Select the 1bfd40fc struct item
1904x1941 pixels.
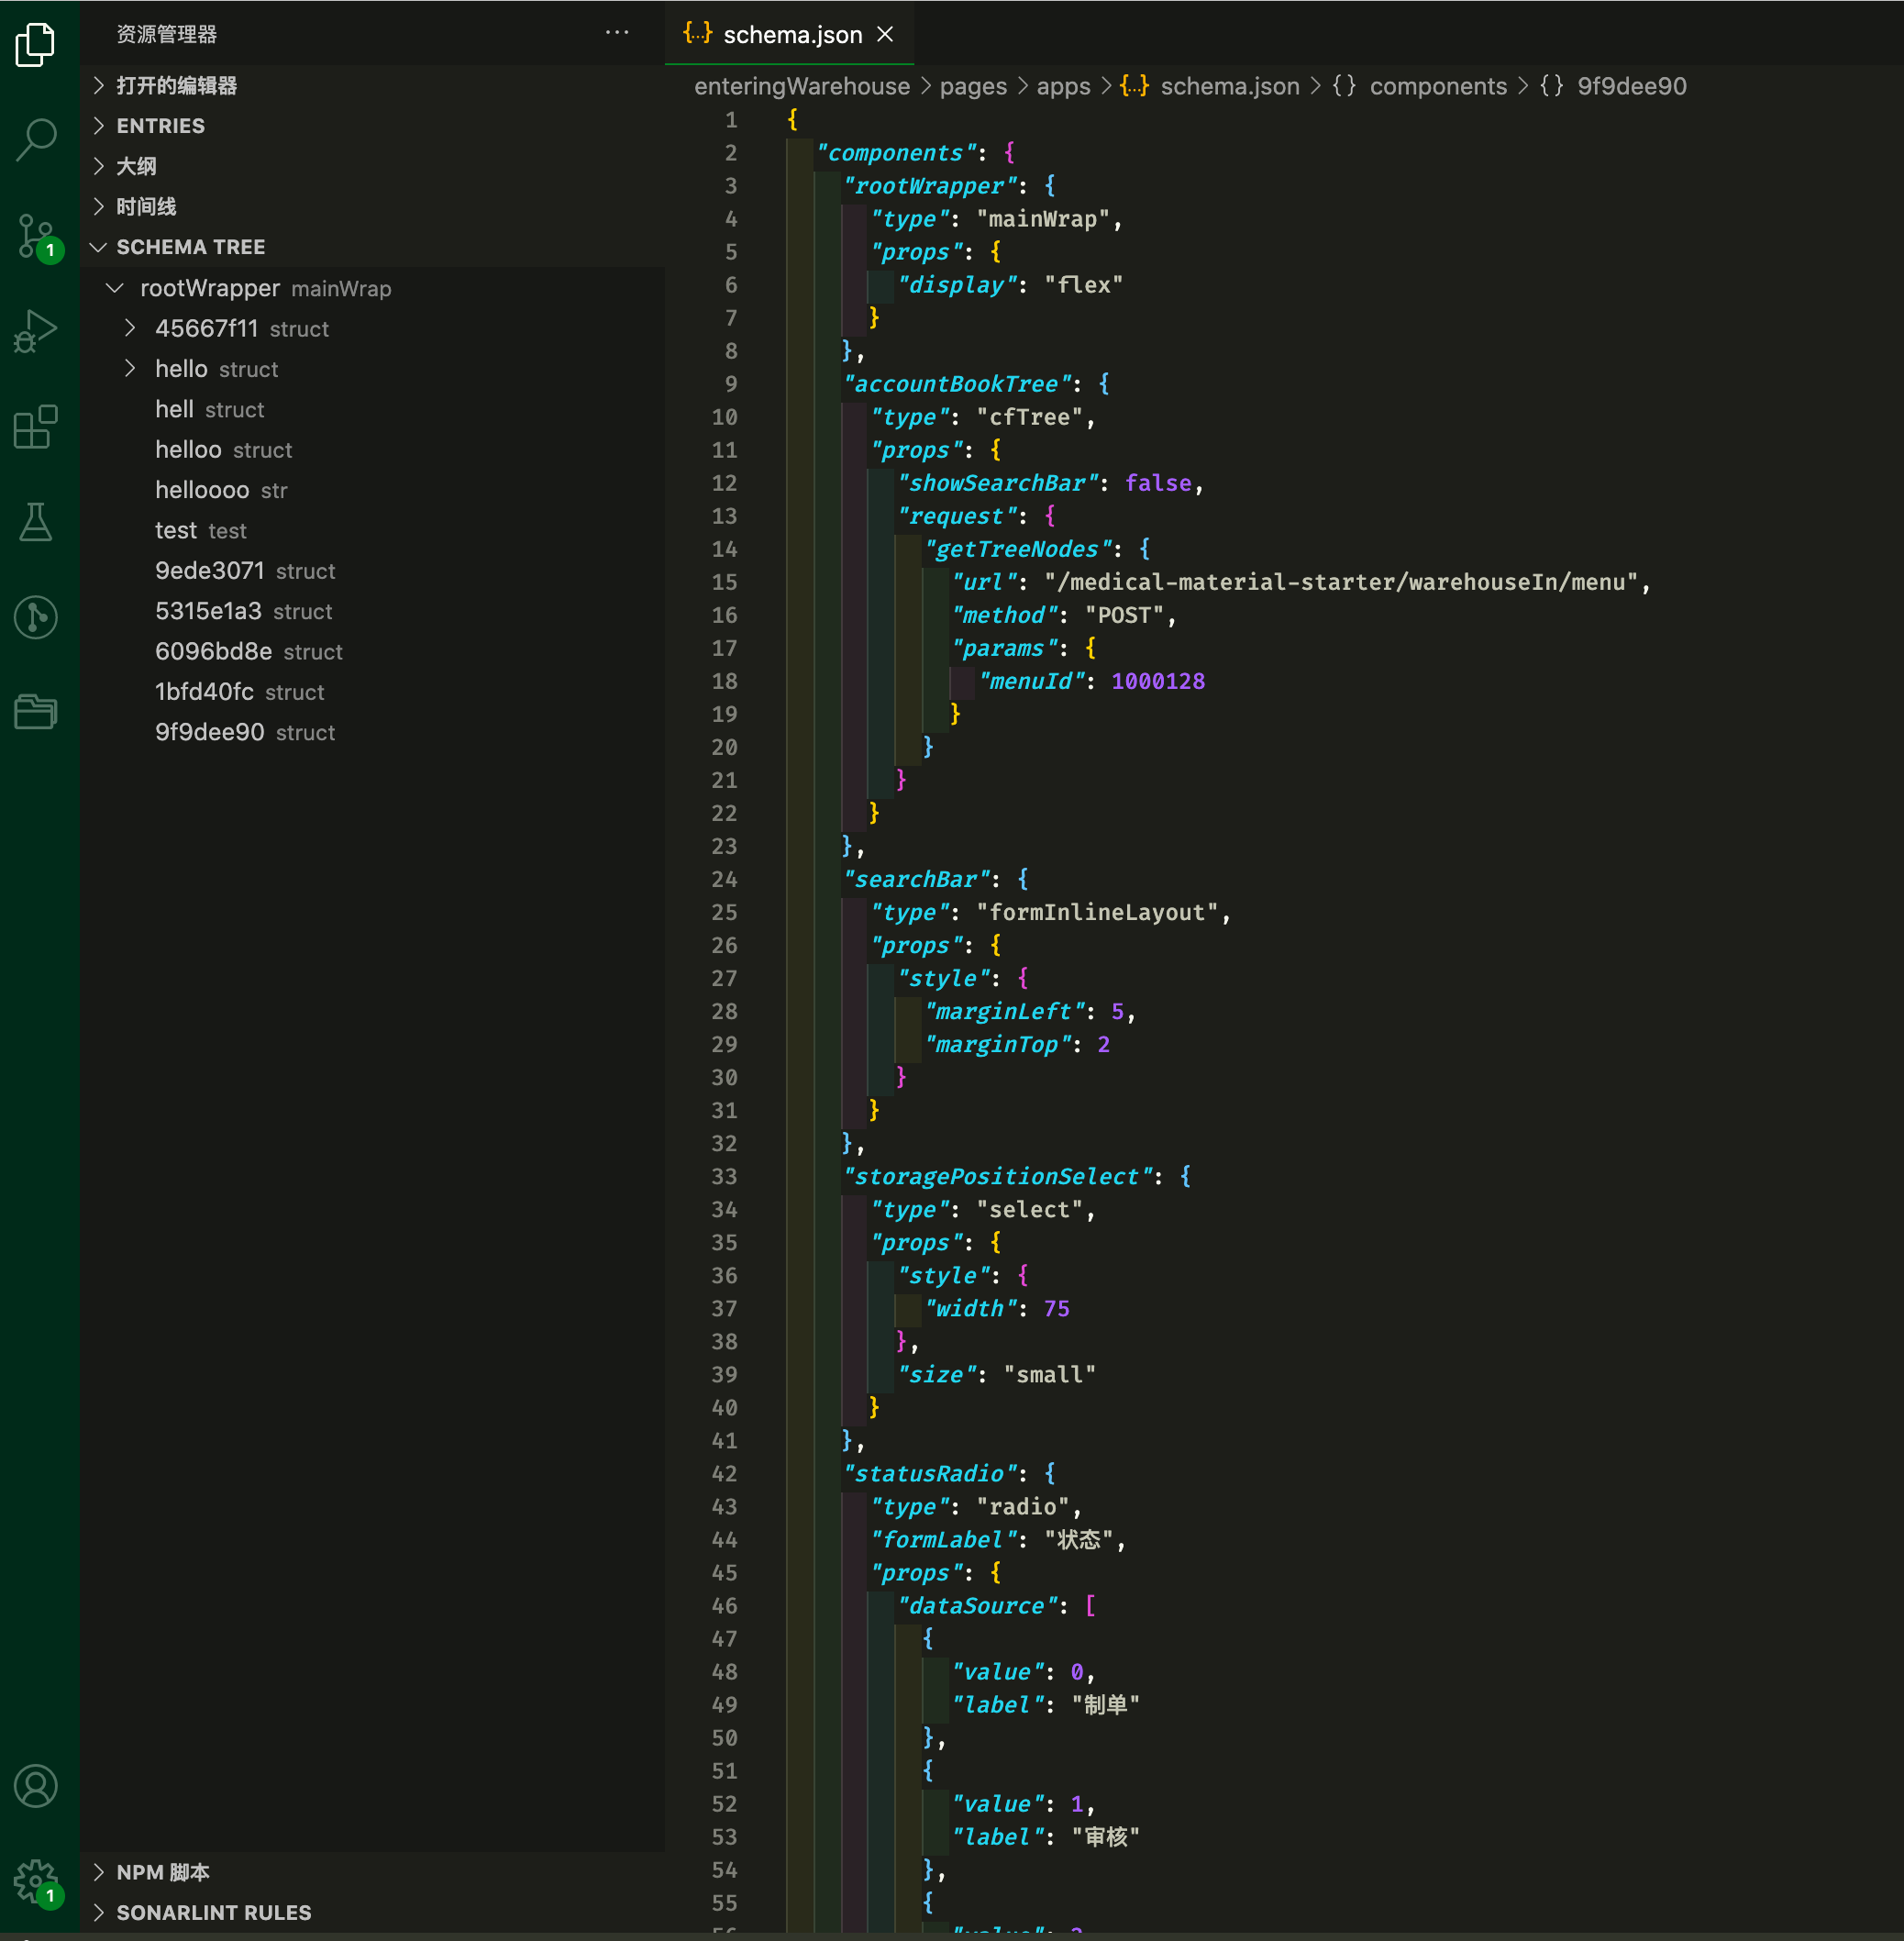[x=372, y=691]
